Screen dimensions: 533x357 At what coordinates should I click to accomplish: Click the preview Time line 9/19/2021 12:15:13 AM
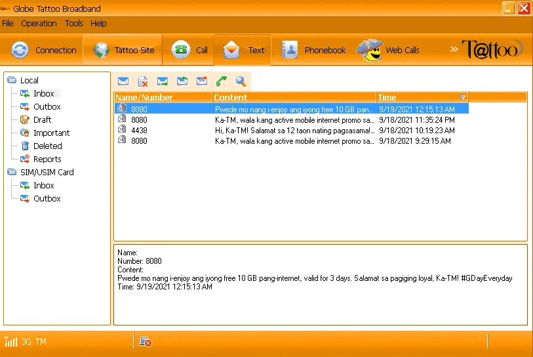tap(165, 287)
